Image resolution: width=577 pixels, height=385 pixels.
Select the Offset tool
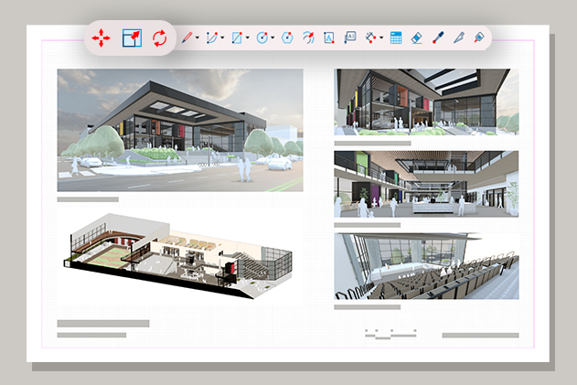308,37
